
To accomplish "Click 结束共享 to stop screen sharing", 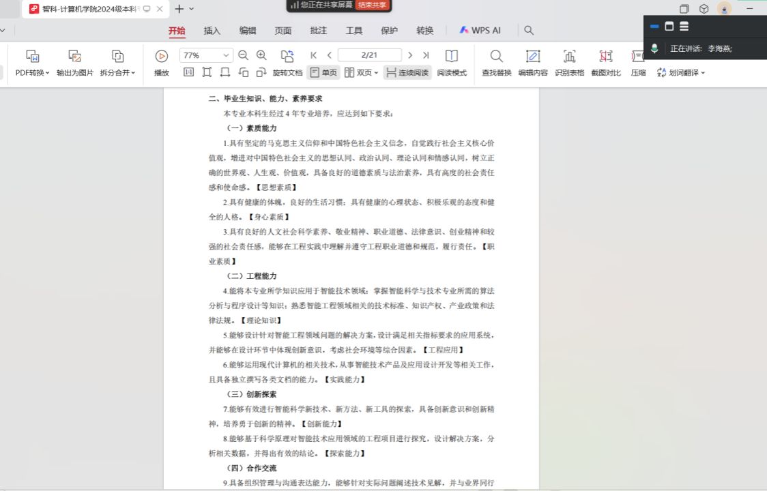I will tap(373, 5).
